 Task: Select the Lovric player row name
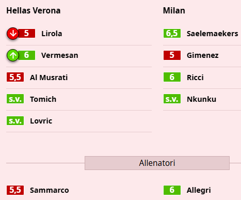tap(41, 121)
